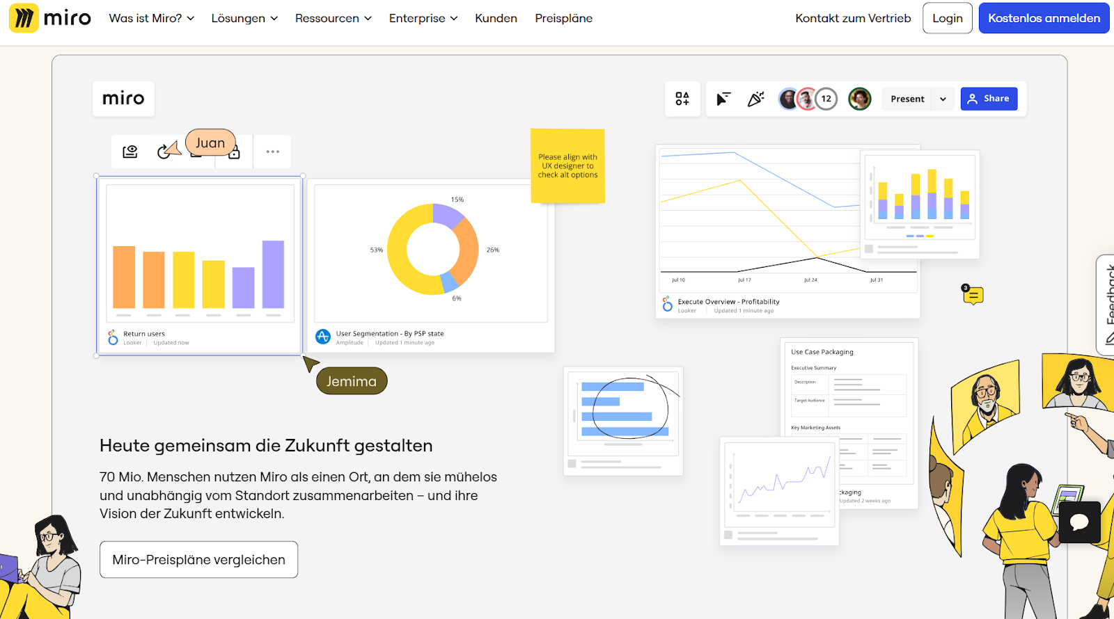Expand the Ressourcen menu
1114x619 pixels.
(x=334, y=18)
